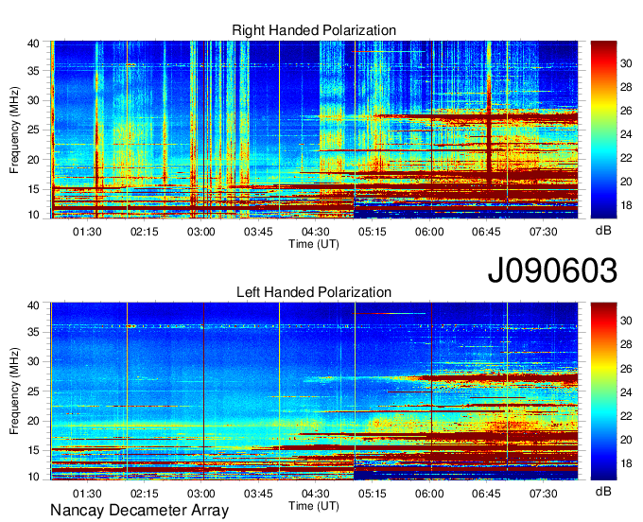Click the dB label under the upper colorbar

tap(603, 231)
